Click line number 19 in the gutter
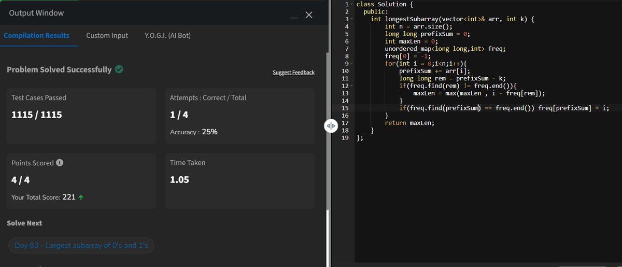This screenshot has width=622, height=267. click(345, 138)
